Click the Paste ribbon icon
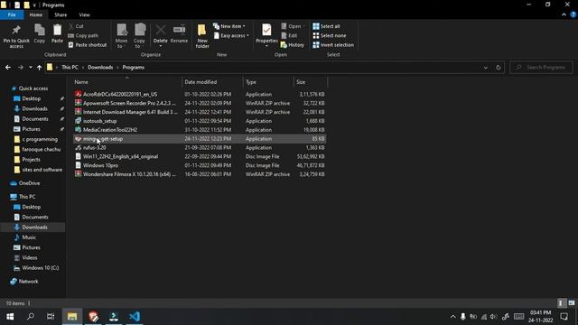This screenshot has width=578, height=325. 57,34
